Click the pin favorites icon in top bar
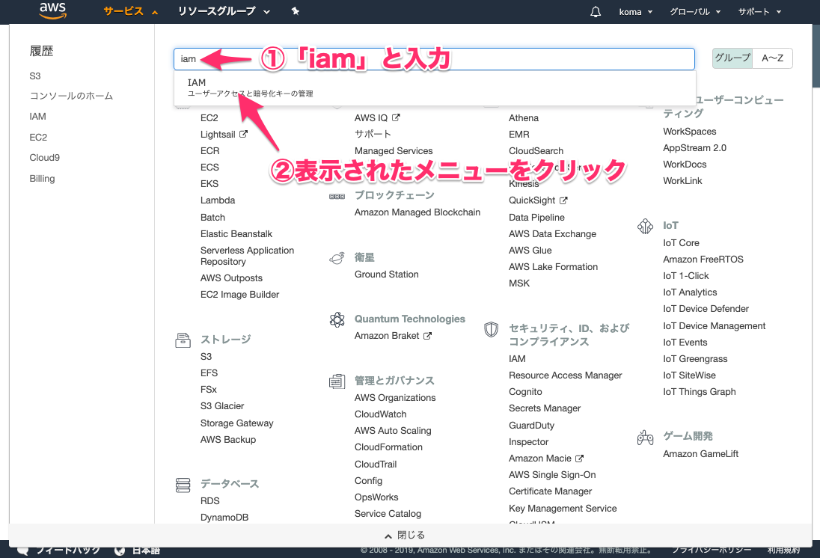Viewport: 820px width, 558px height. pyautogui.click(x=294, y=11)
